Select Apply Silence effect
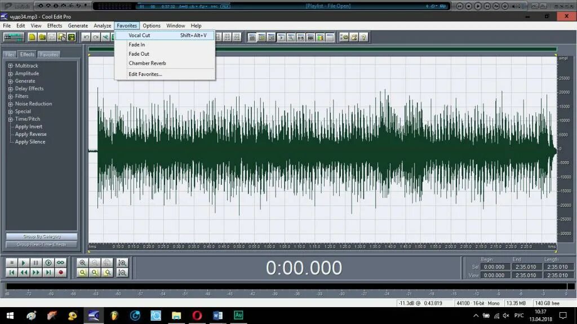The height and width of the screenshot is (324, 577). tap(30, 142)
